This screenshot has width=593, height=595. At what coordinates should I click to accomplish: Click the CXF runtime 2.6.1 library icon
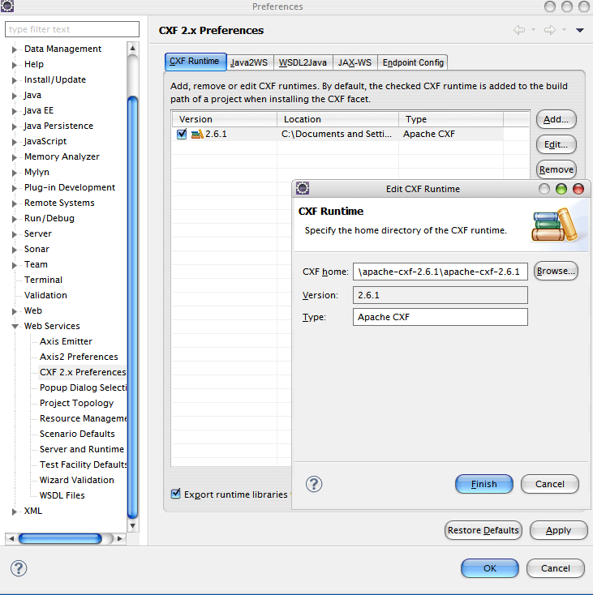(196, 135)
